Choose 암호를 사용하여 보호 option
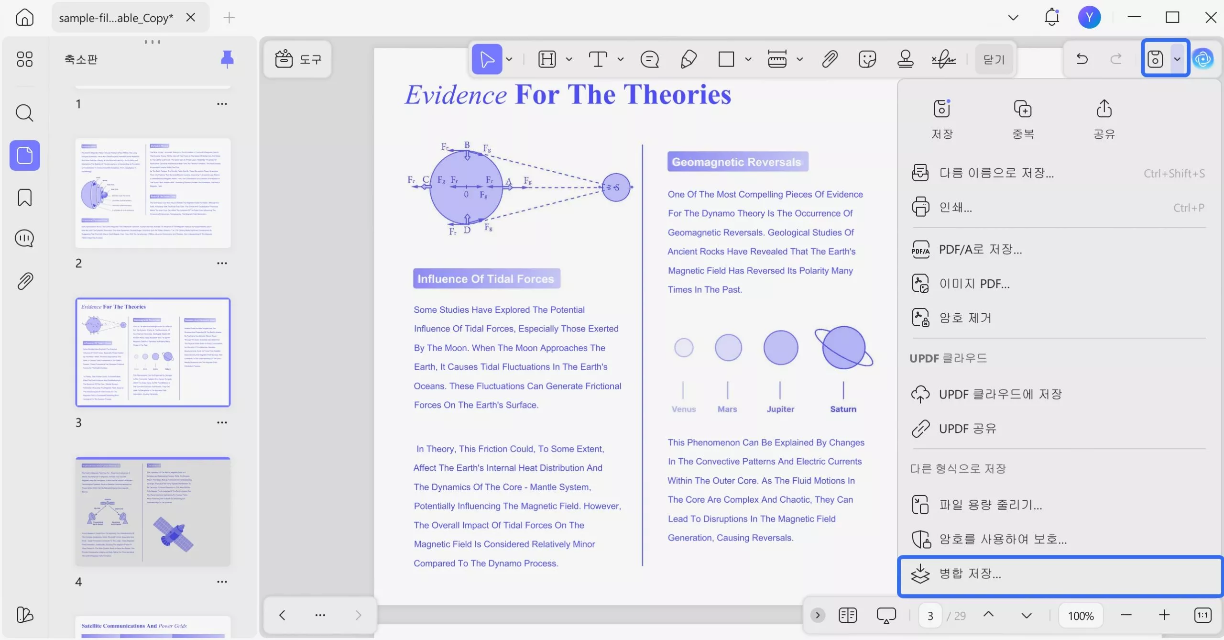 pos(1059,539)
